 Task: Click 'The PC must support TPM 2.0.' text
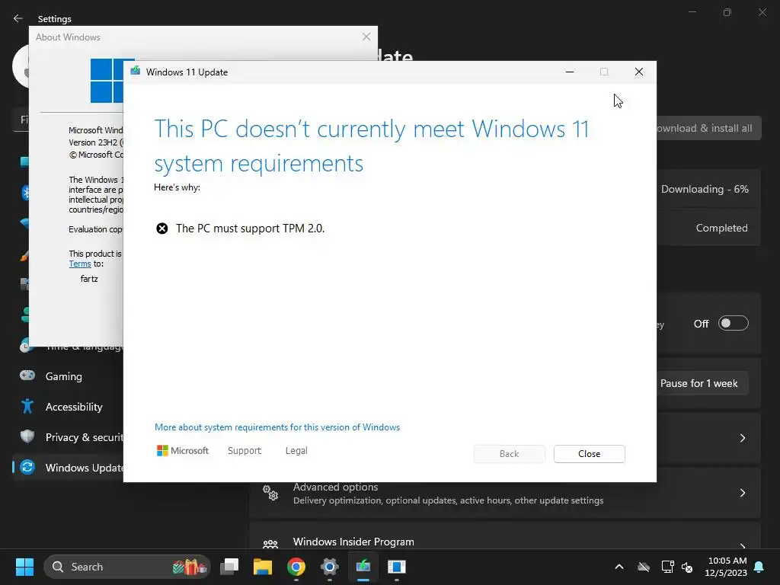click(250, 229)
